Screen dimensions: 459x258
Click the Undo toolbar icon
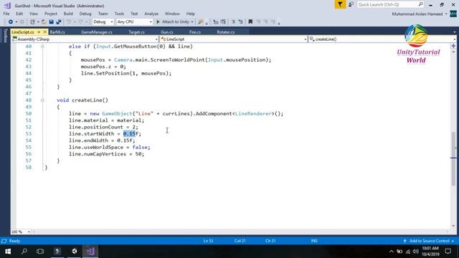[x=69, y=22]
